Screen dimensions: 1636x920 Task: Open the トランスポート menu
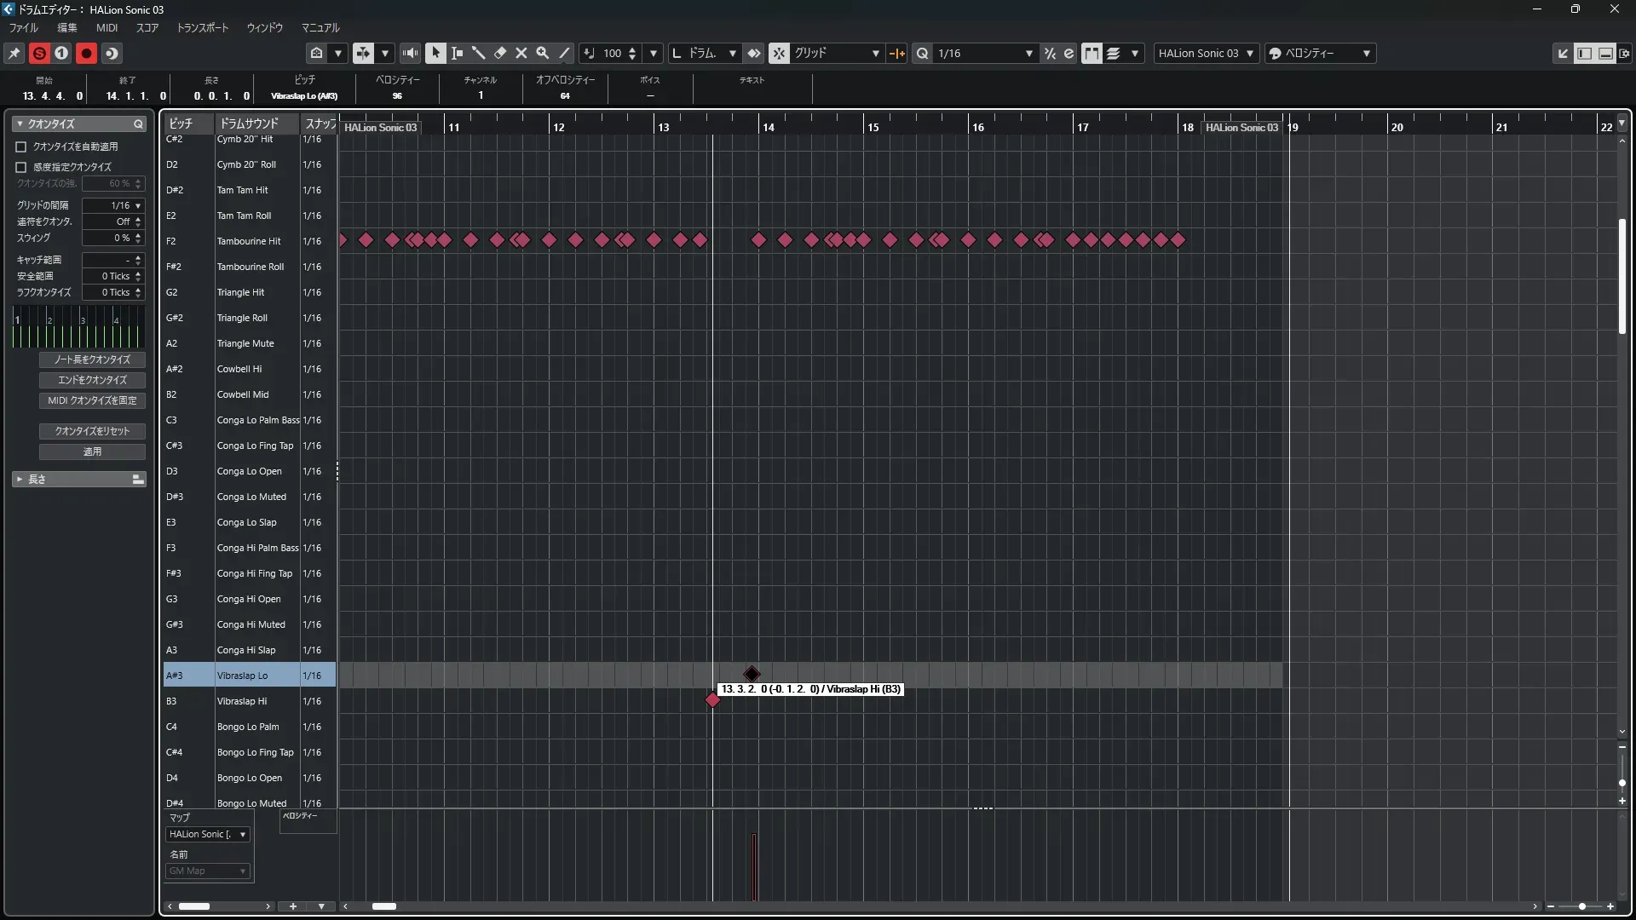(202, 27)
